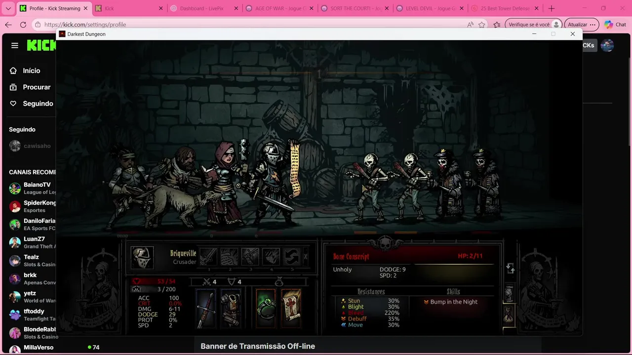This screenshot has height=355, width=632.
Task: Inspect the equipped sword weapon slot
Action: (x=206, y=309)
